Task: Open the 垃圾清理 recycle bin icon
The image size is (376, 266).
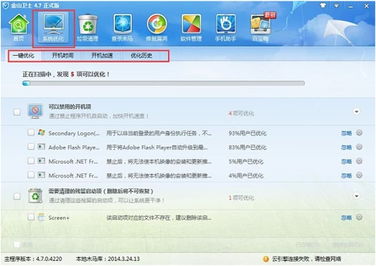Action: tap(88, 28)
